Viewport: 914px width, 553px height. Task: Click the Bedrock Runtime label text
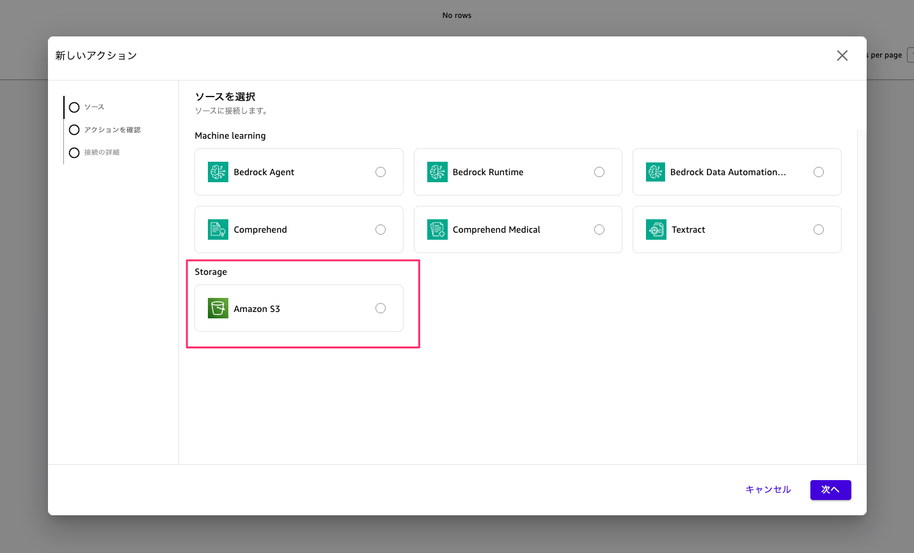[x=488, y=172]
